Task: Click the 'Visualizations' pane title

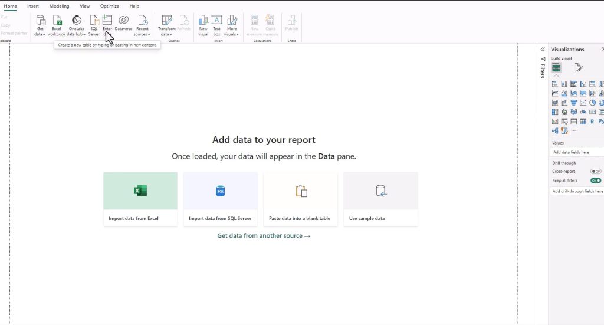Action: coord(567,50)
